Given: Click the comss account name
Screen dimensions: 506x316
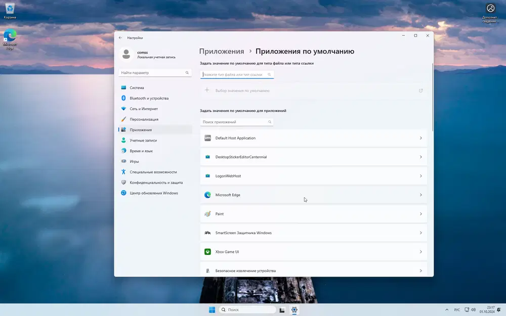Looking at the screenshot, I should [x=142, y=52].
